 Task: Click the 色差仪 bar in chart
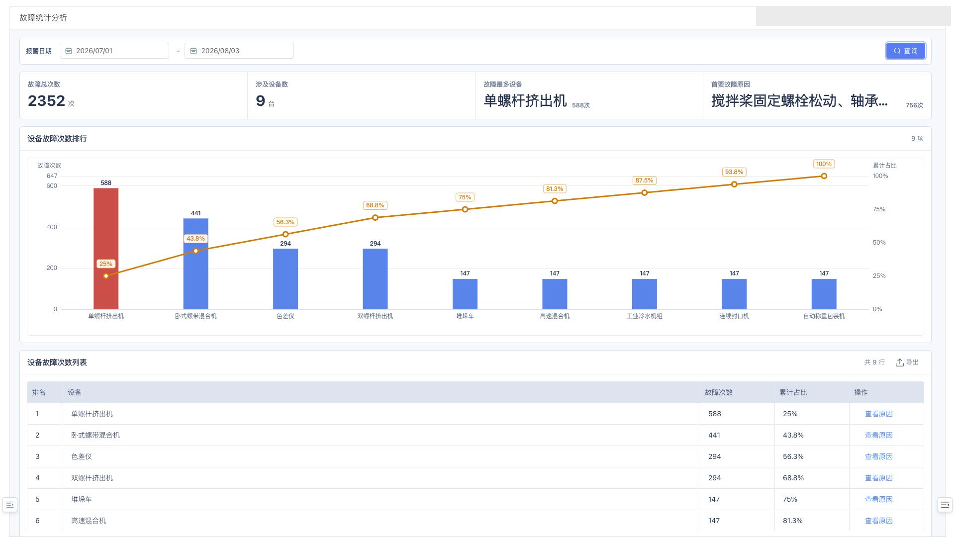286,279
